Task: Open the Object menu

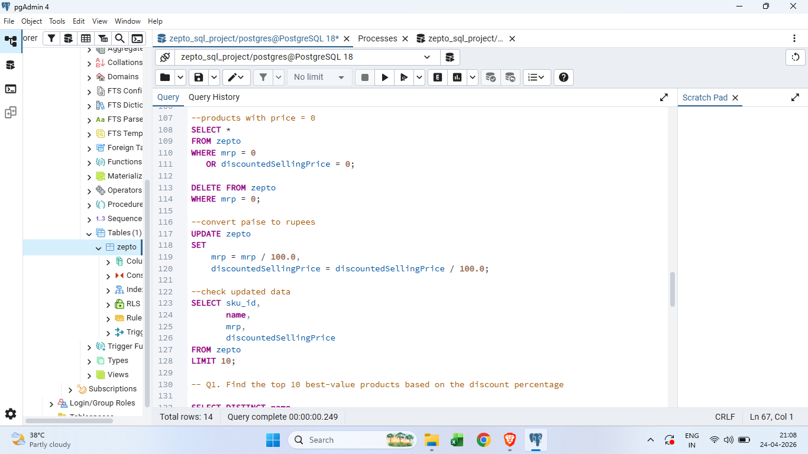Action: point(31,21)
